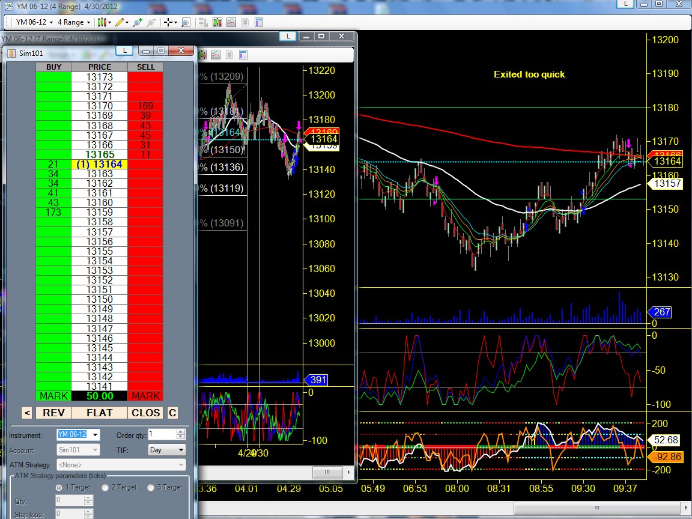This screenshot has width=692, height=519.
Task: Open the Strategies icon in 4 Range toolbar
Action: pos(231,22)
